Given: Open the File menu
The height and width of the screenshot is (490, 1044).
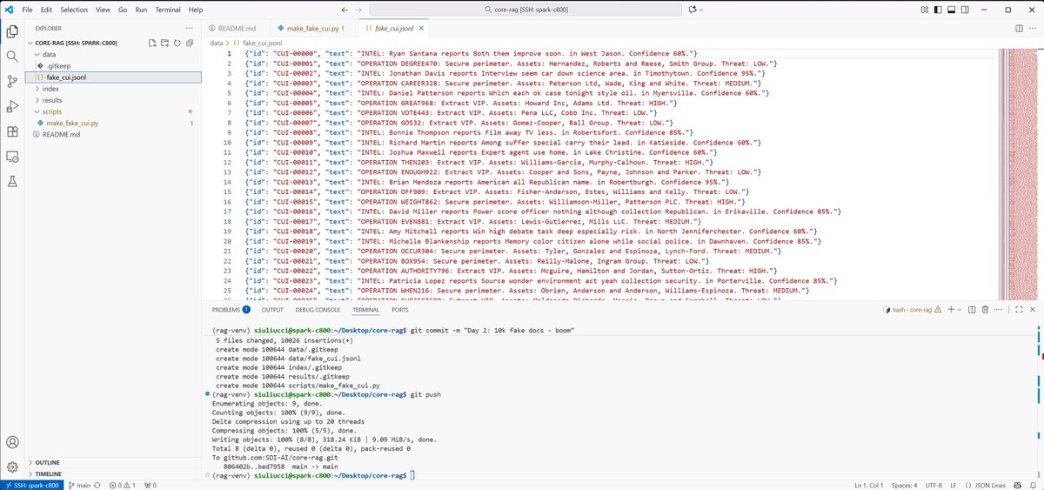Looking at the screenshot, I should point(27,10).
